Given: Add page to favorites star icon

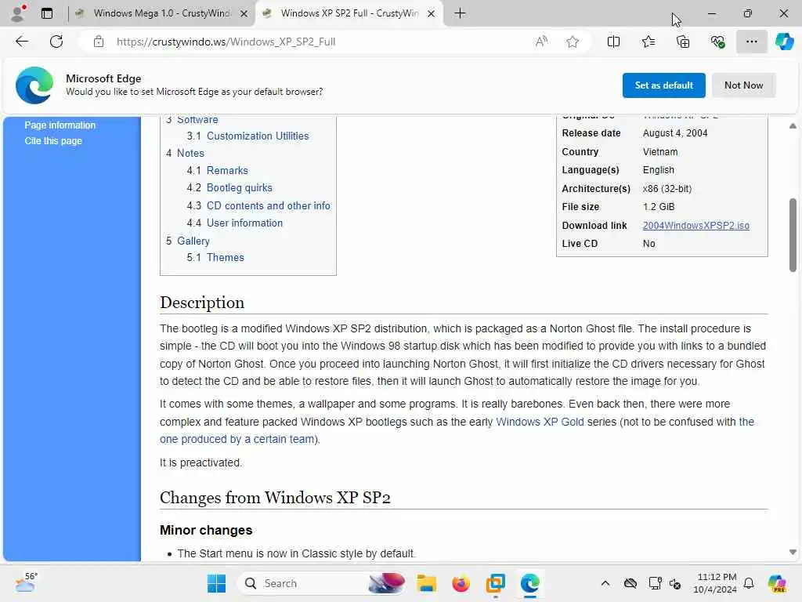Looking at the screenshot, I should pos(573,42).
